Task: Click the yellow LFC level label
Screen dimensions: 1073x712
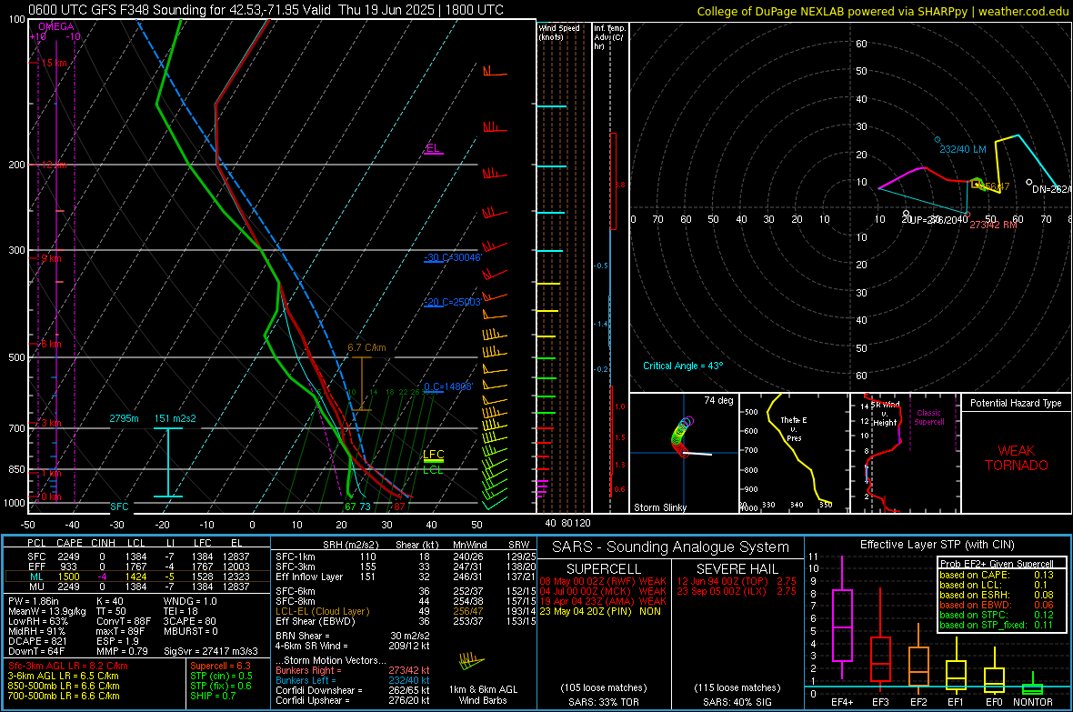Action: coord(433,455)
